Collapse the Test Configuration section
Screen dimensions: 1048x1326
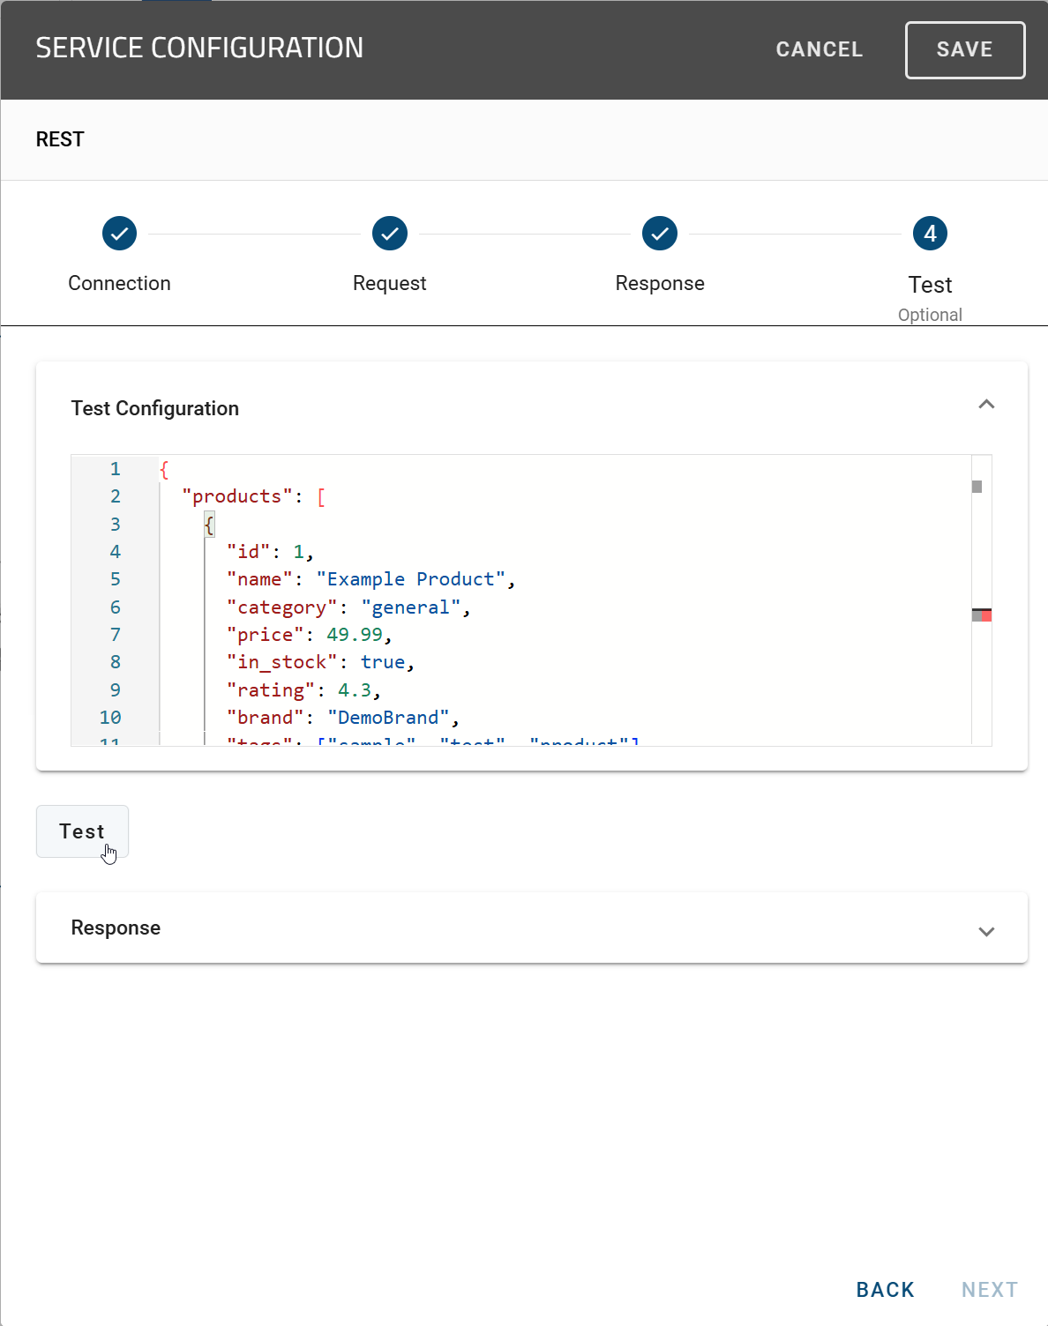tap(986, 404)
